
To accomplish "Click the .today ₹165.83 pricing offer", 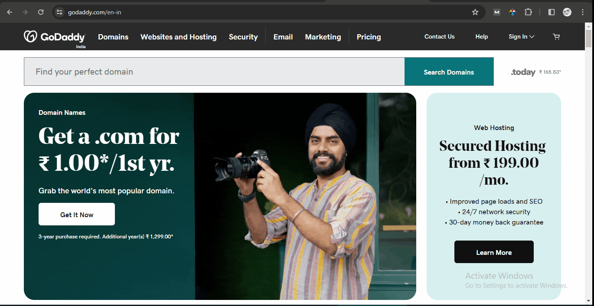I will click(535, 72).
